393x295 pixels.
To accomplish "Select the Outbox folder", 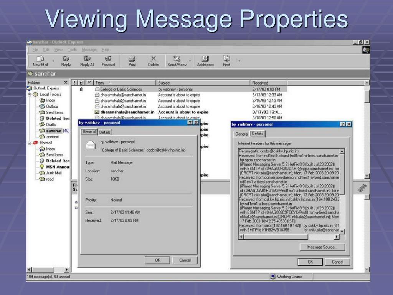I will point(49,106).
